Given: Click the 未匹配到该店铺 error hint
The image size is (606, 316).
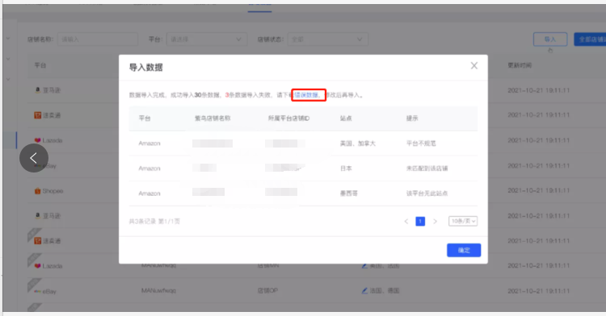Looking at the screenshot, I should (x=427, y=168).
